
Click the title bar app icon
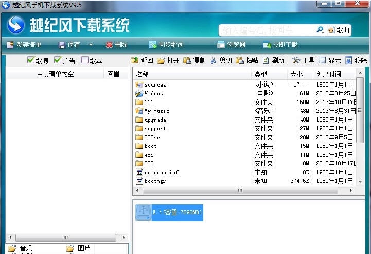[6, 5]
